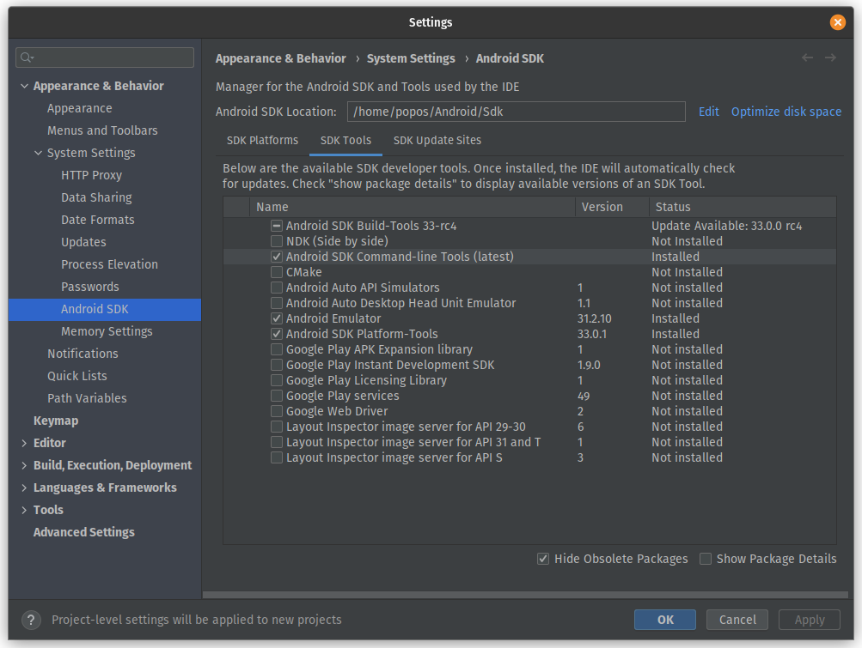Click the search magnifier icon in settings
This screenshot has width=862, height=648.
click(27, 58)
